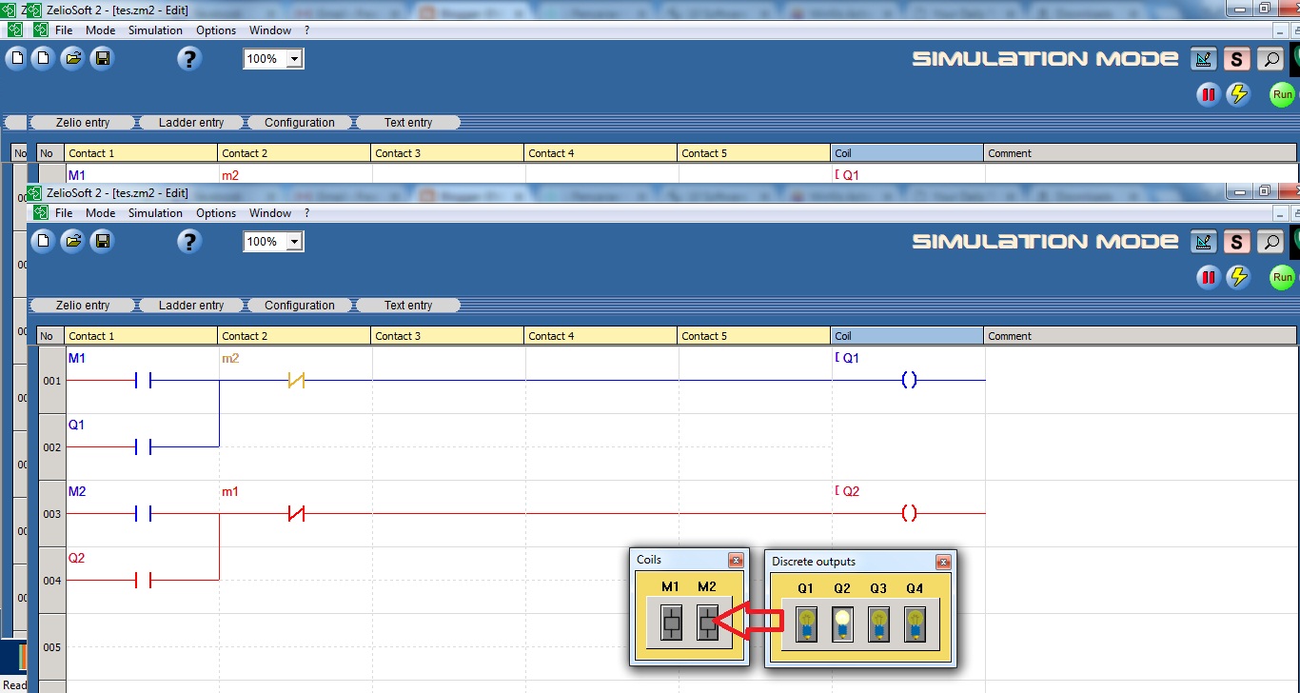Screen dimensions: 1300x693
Task: Switch to the Configuration tab
Action: 300,305
